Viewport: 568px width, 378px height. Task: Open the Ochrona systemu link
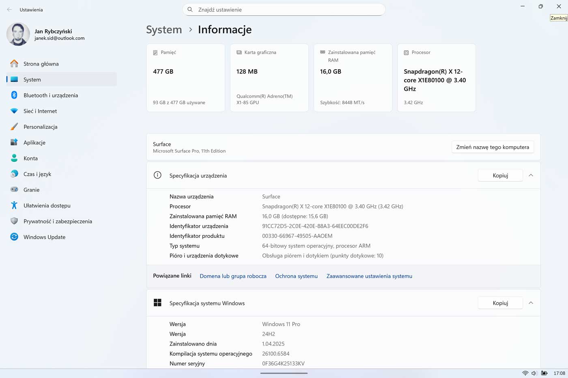[x=296, y=276]
